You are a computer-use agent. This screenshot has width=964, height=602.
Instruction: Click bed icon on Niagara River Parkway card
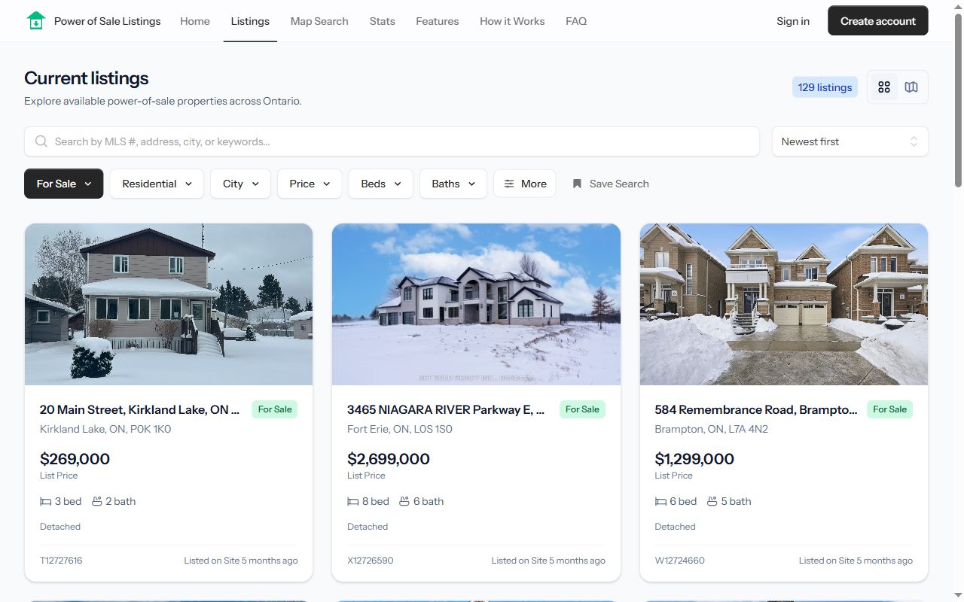point(352,501)
